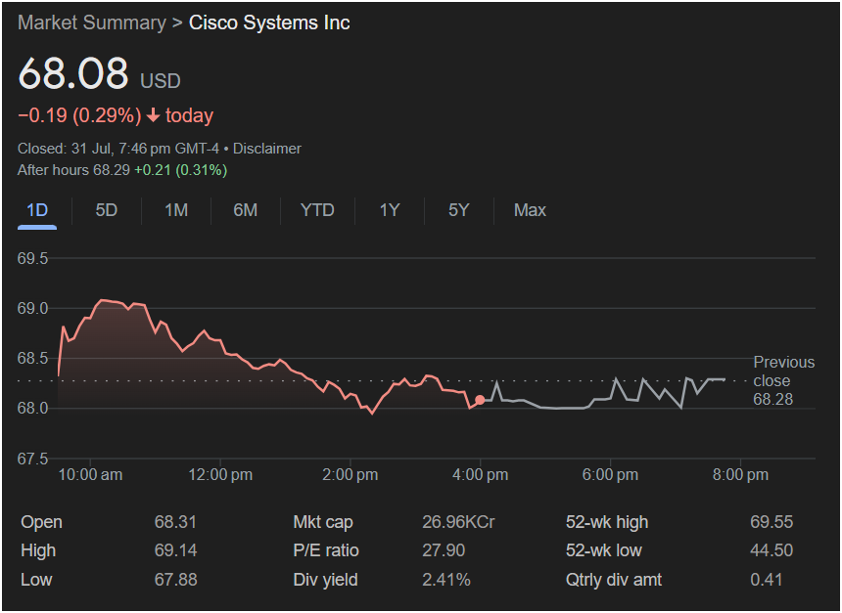Click the 52-wk low value 44.50
The height and width of the screenshot is (613, 842).
(772, 550)
